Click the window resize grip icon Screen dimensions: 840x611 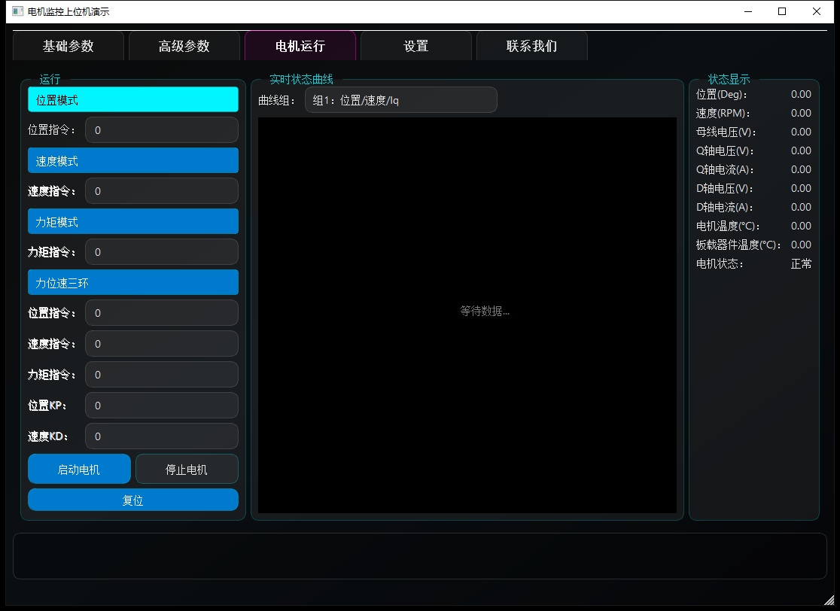829,600
